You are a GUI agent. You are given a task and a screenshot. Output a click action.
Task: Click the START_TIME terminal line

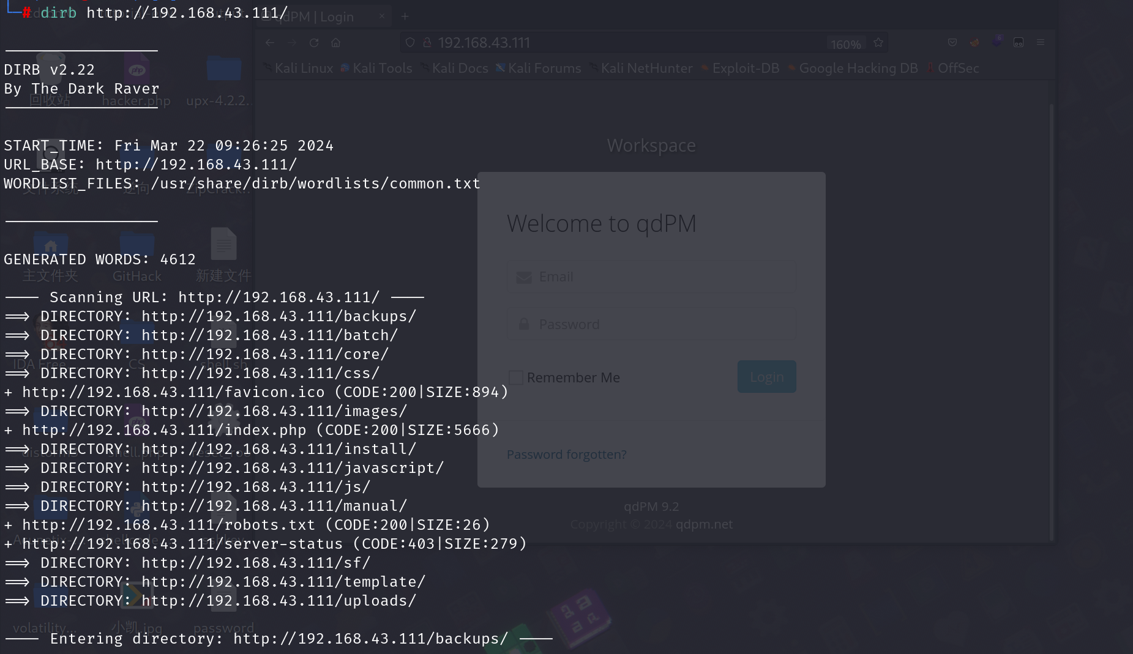pos(169,146)
